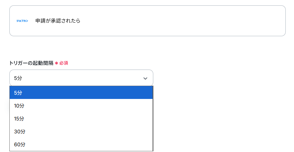
Task: Click the red 必須 required label
Action: 64,63
